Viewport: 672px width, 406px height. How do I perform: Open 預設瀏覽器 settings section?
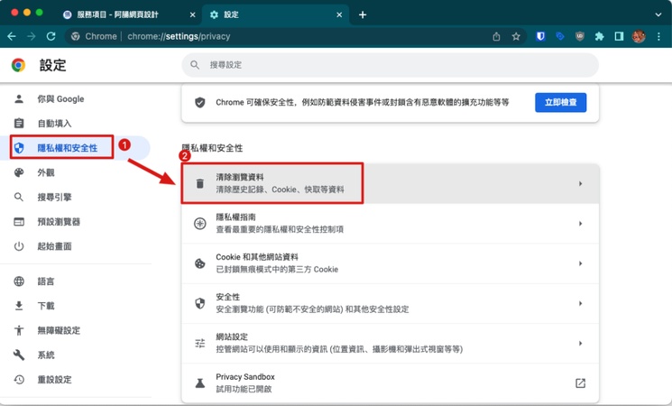tap(59, 222)
